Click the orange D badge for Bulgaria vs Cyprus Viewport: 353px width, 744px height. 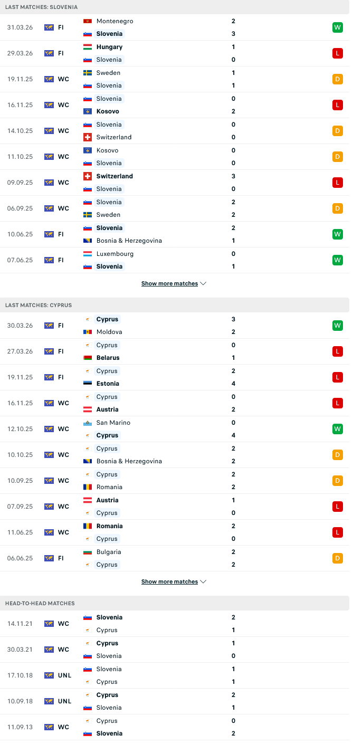338,558
